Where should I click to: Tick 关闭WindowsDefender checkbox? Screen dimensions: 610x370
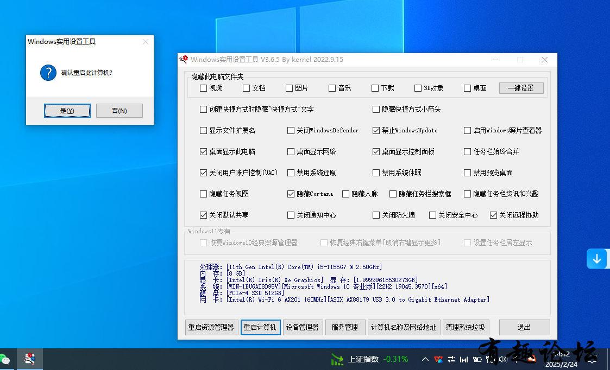coord(291,131)
